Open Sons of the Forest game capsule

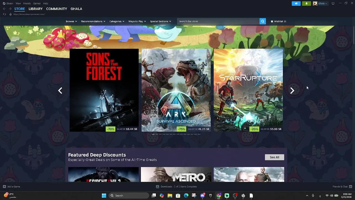pos(104,90)
